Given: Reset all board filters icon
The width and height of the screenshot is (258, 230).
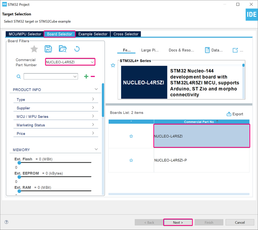Looking at the screenshot, I should 77,49.
